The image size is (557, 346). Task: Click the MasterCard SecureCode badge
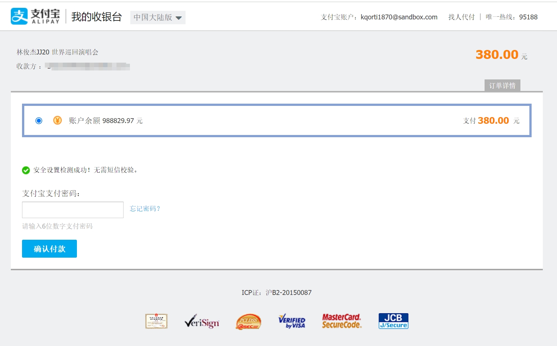342,321
